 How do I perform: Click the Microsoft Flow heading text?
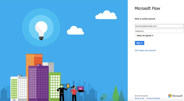click(147, 8)
